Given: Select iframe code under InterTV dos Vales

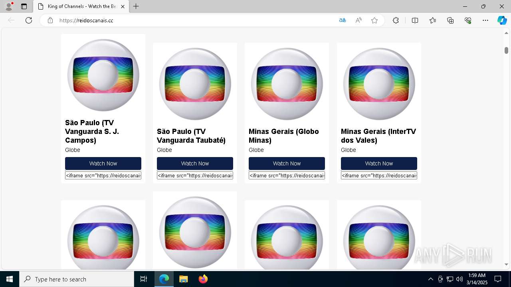Looking at the screenshot, I should coord(379,175).
